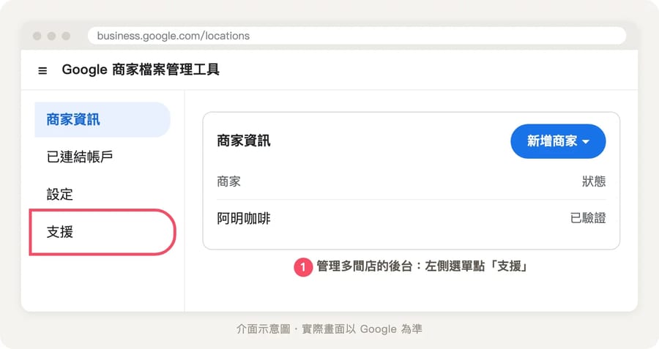Click the 已驗證 status text
The image size is (659, 349).
pyautogui.click(x=587, y=218)
